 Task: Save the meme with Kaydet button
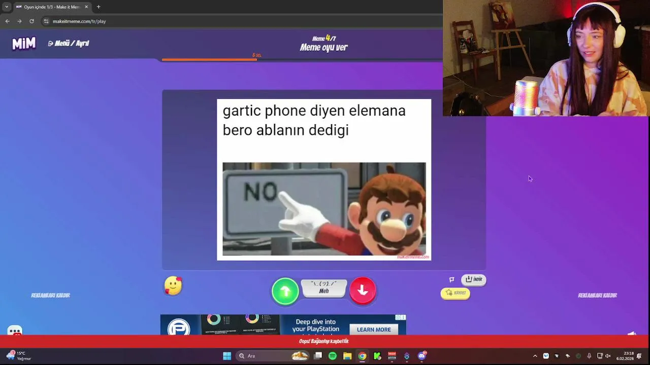tap(456, 293)
